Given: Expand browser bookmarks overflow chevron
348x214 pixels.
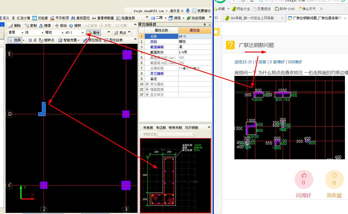Looking at the screenshot, I should tap(321, 9).
